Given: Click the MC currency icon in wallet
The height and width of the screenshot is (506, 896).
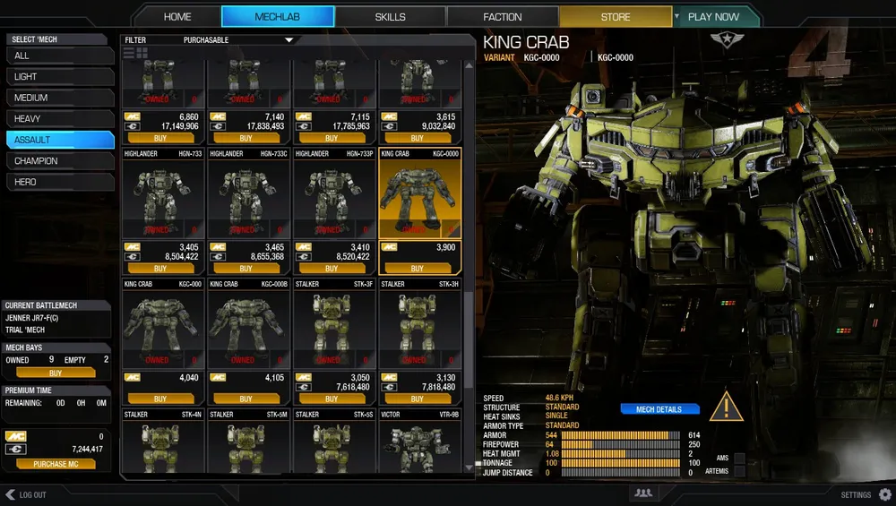Looking at the screenshot, I should point(15,435).
